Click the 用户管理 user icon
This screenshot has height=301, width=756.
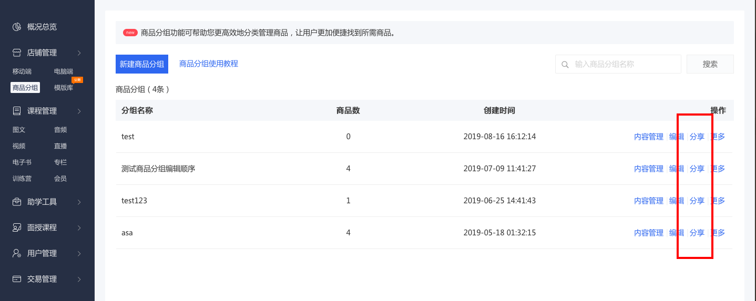click(x=17, y=253)
